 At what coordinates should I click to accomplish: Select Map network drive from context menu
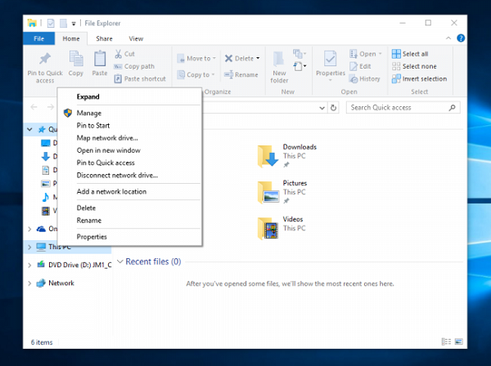tap(107, 137)
